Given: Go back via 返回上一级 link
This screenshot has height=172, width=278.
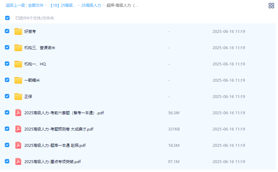Looking at the screenshot, I should [x=15, y=5].
